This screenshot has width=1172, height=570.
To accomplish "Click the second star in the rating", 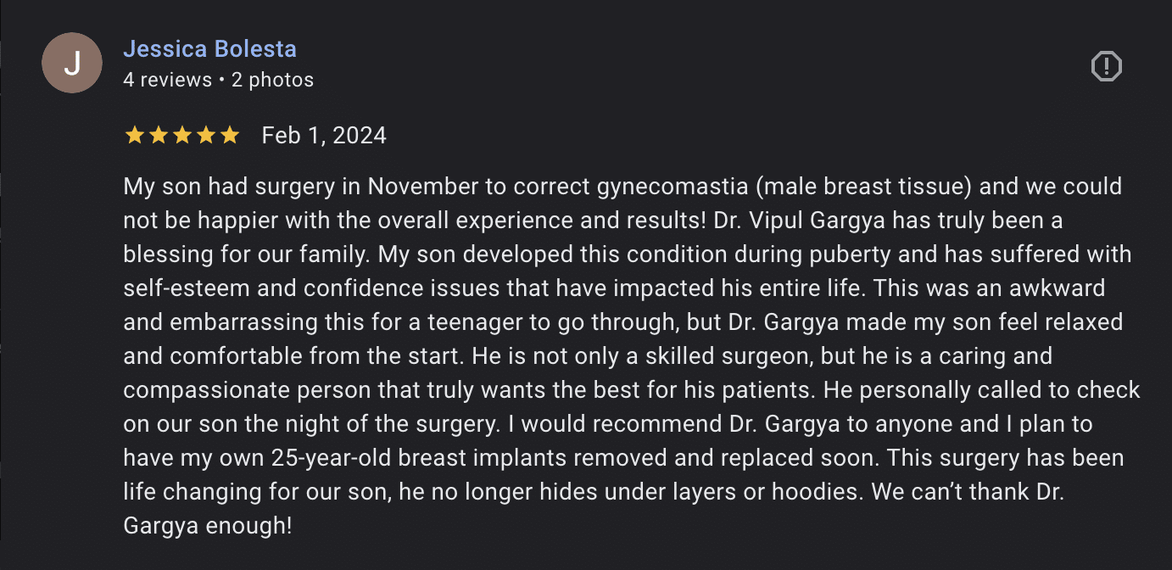I will click(159, 134).
